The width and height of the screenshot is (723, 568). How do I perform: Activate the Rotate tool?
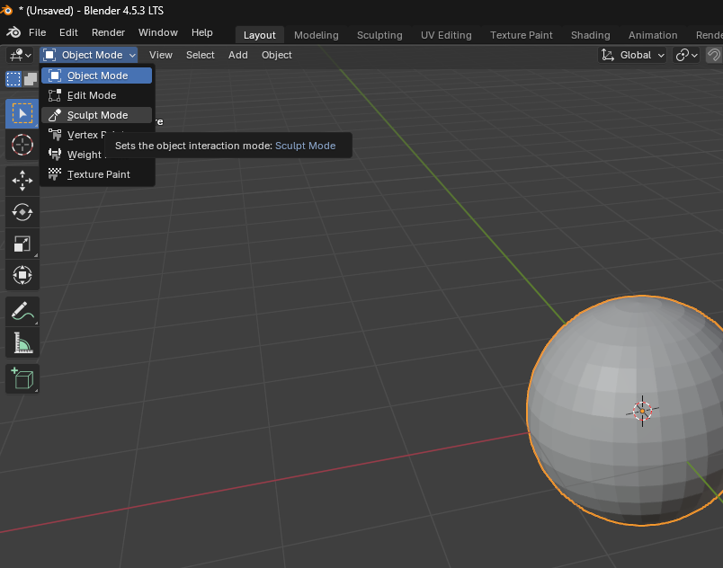(22, 212)
